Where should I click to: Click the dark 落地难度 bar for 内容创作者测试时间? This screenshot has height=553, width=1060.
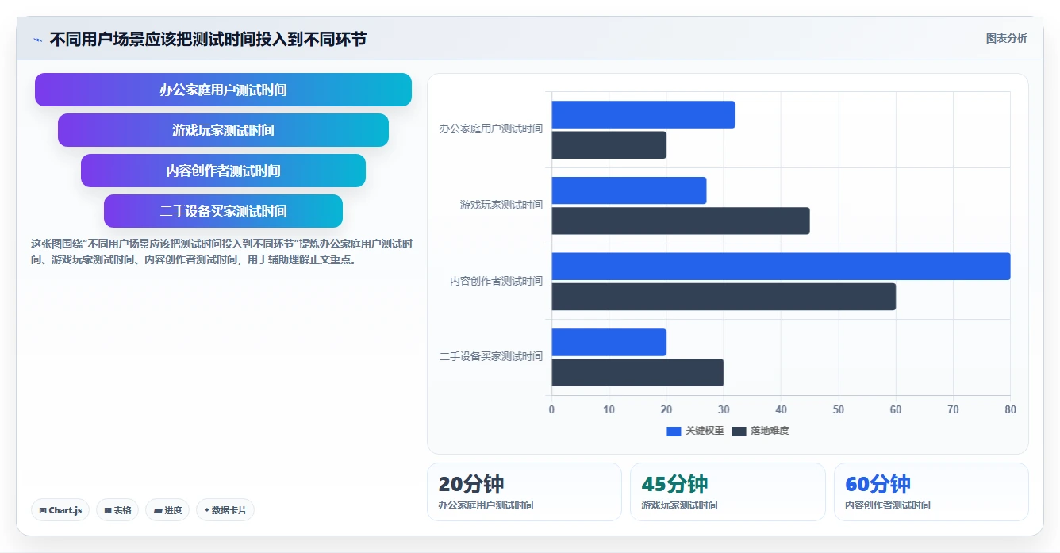[724, 297]
